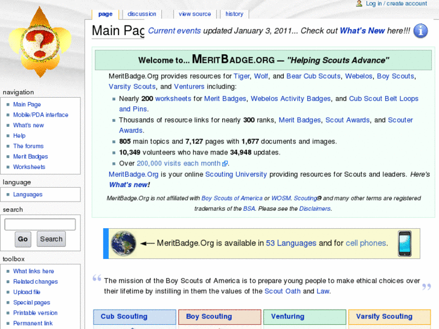Focus the sidebar search input field

[x=40, y=225]
